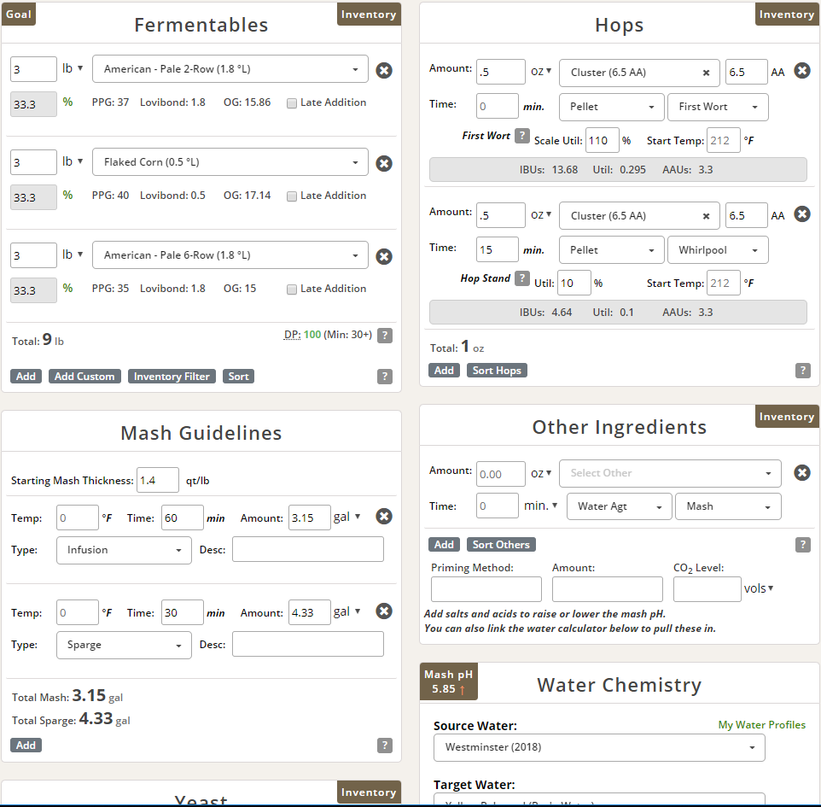Expand the Infusion mash type dropdown
Image resolution: width=821 pixels, height=807 pixels.
point(124,550)
